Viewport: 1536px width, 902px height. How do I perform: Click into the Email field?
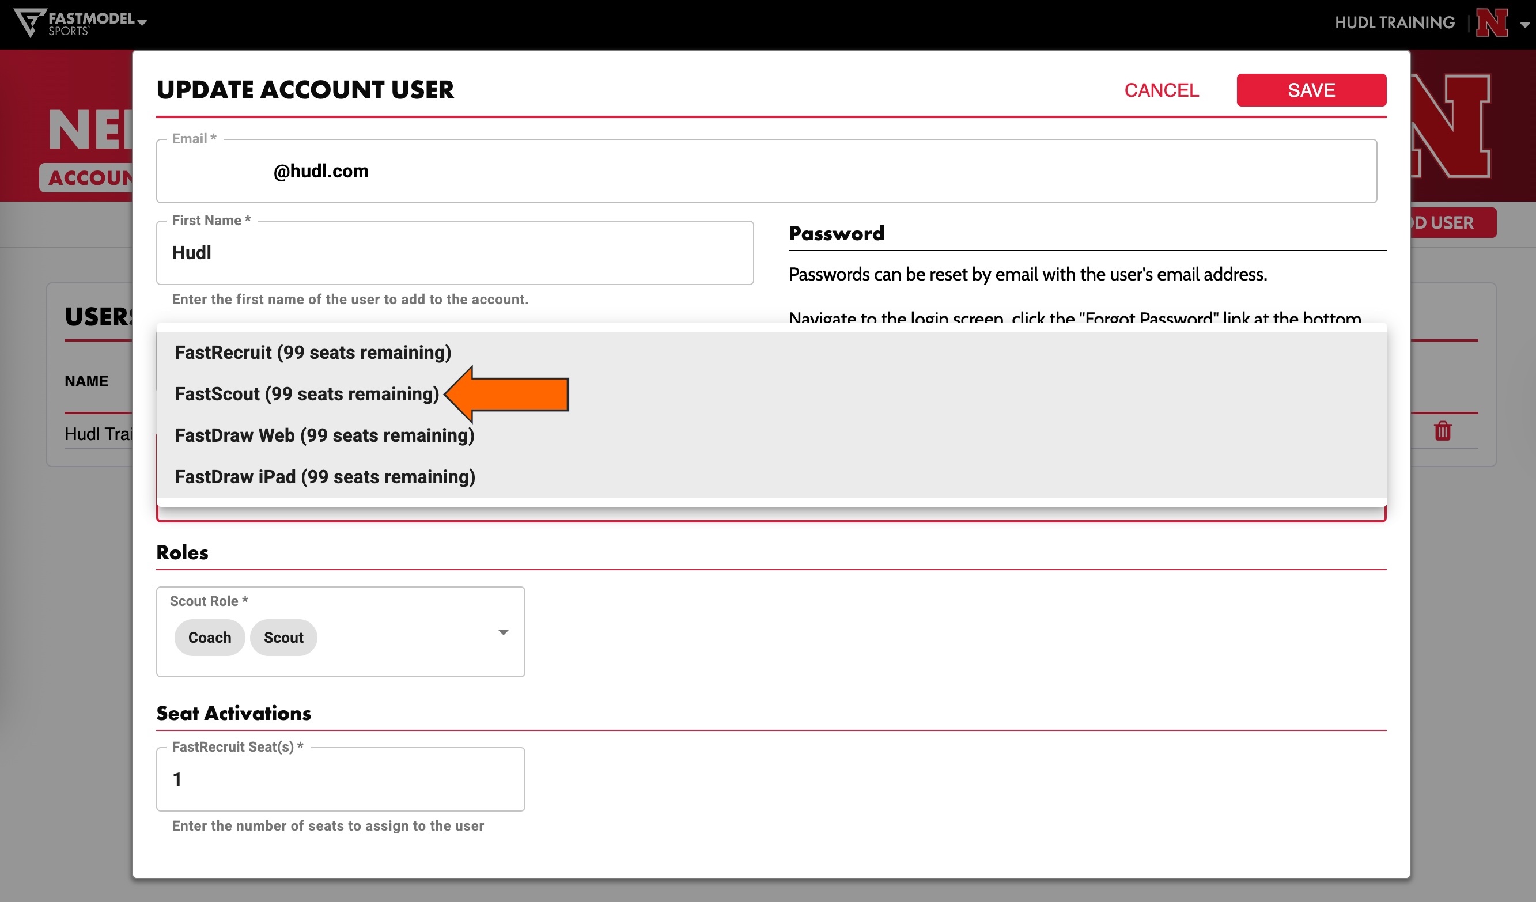[766, 171]
